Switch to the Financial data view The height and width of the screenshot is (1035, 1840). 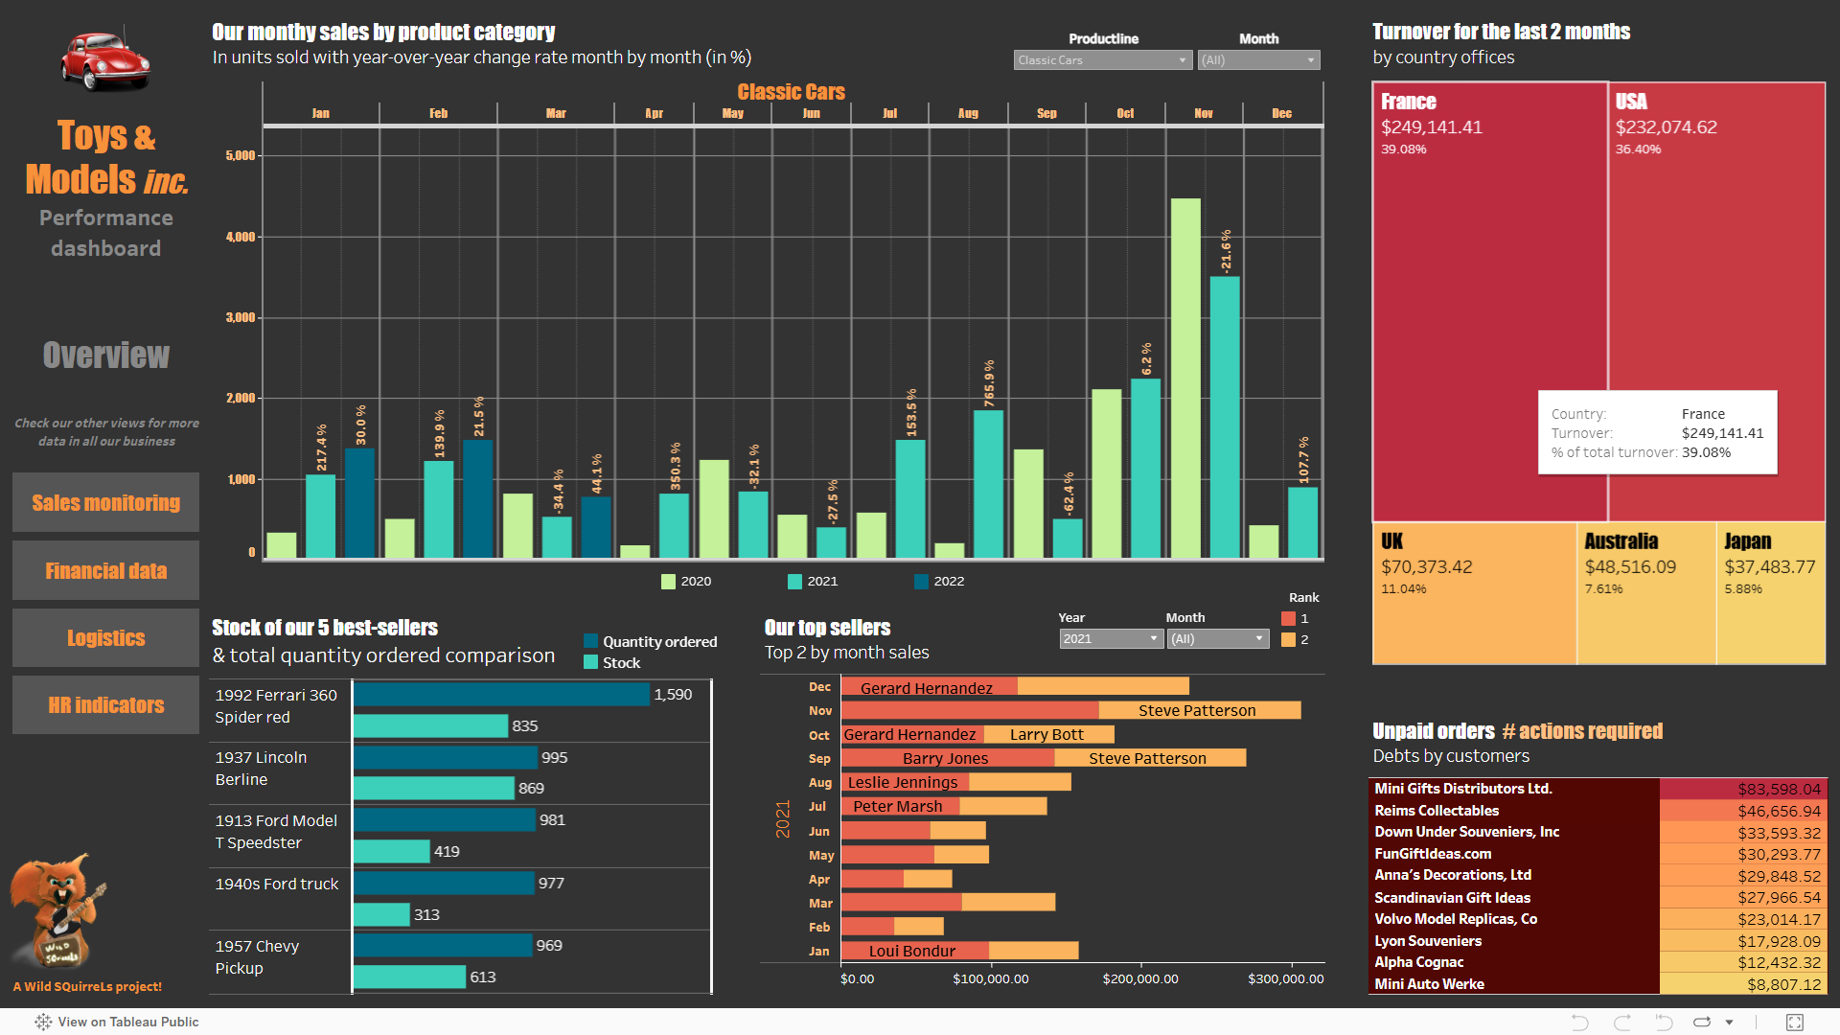coord(105,571)
